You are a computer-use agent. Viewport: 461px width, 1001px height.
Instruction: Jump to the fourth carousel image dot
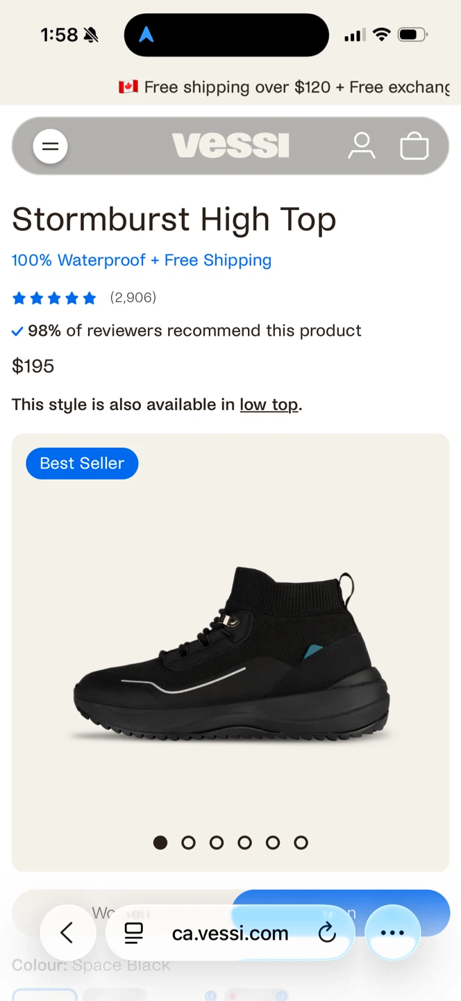pyautogui.click(x=244, y=843)
